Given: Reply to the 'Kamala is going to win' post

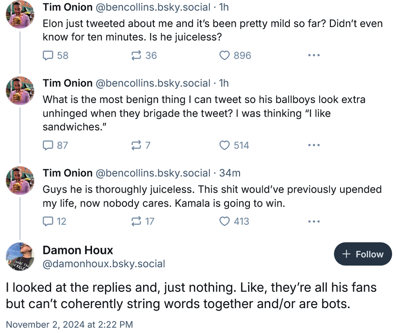Looking at the screenshot, I should (x=48, y=221).
